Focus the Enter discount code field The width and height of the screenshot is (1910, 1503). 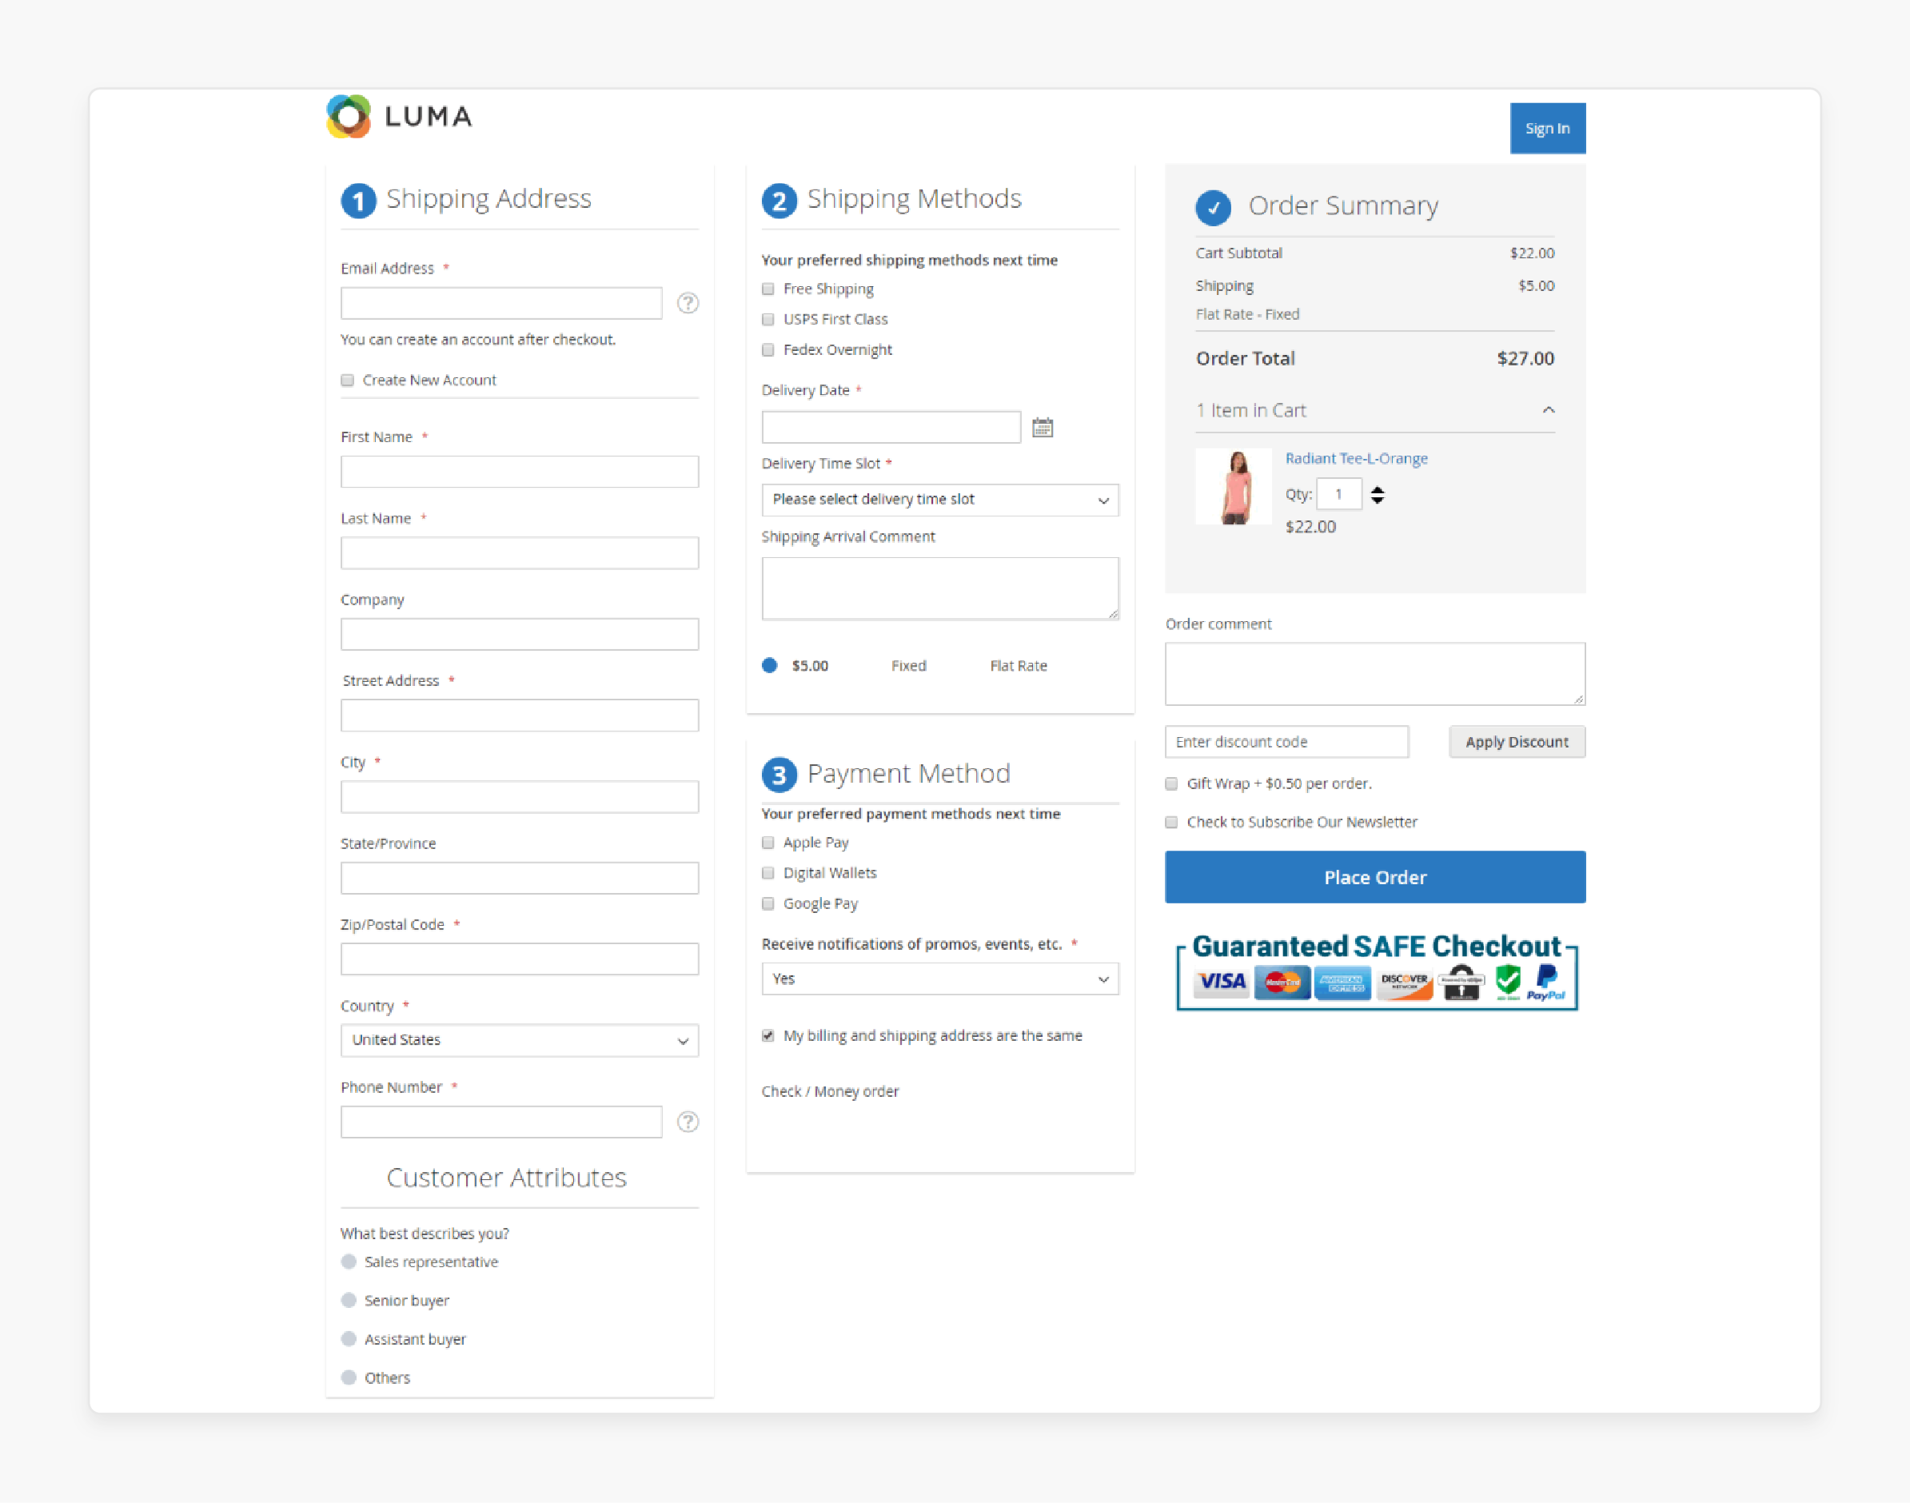1287,742
